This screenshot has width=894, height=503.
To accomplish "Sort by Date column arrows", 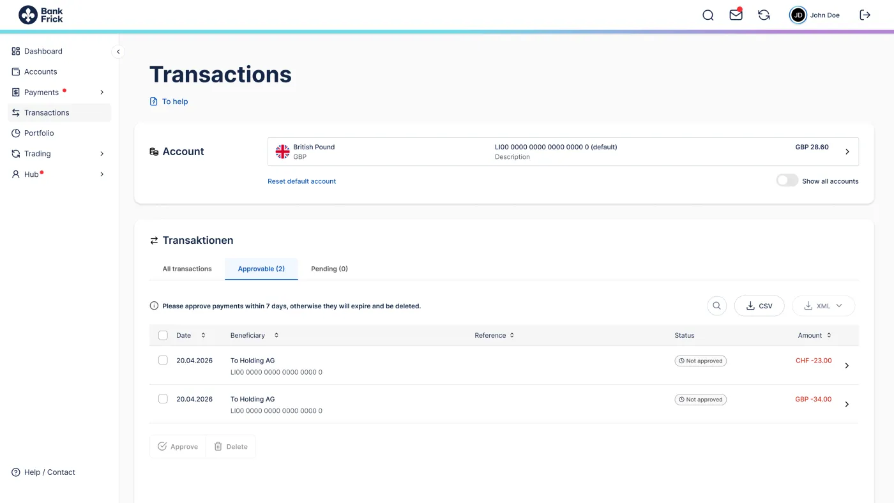I will (x=203, y=335).
